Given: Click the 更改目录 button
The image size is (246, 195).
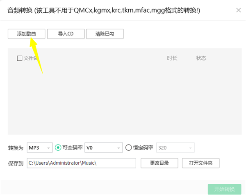Looking at the screenshot, I should 159,163.
